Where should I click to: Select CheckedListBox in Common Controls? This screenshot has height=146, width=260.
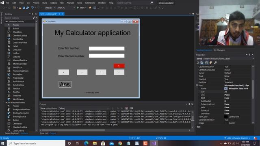point(20,36)
